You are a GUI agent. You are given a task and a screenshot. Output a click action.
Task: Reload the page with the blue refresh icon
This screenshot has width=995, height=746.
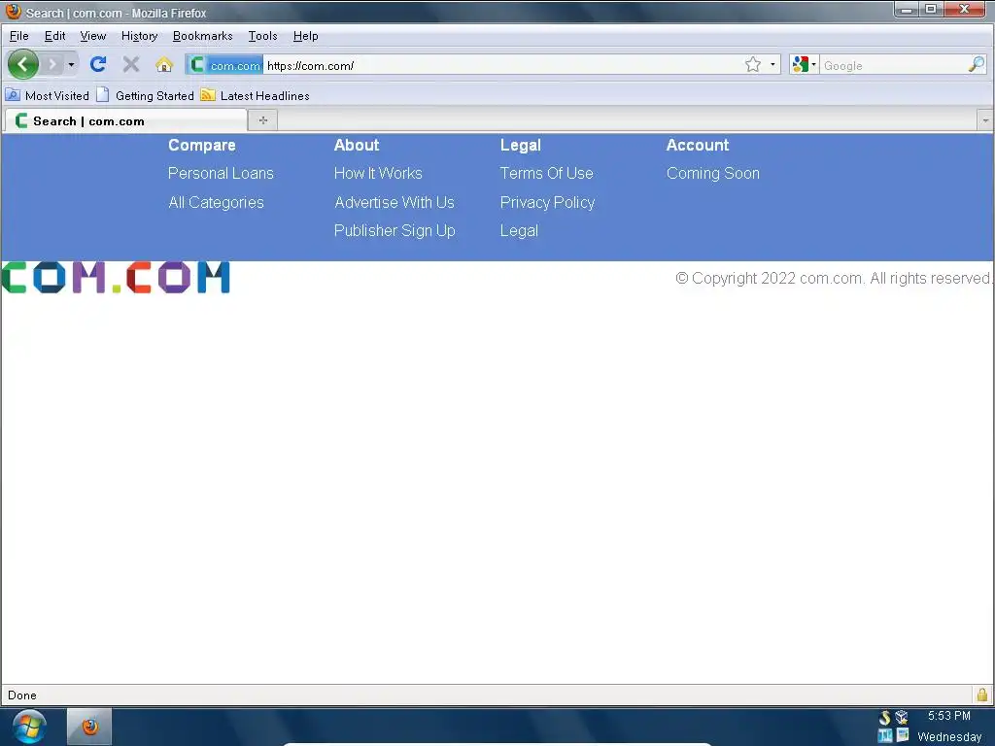click(x=98, y=64)
